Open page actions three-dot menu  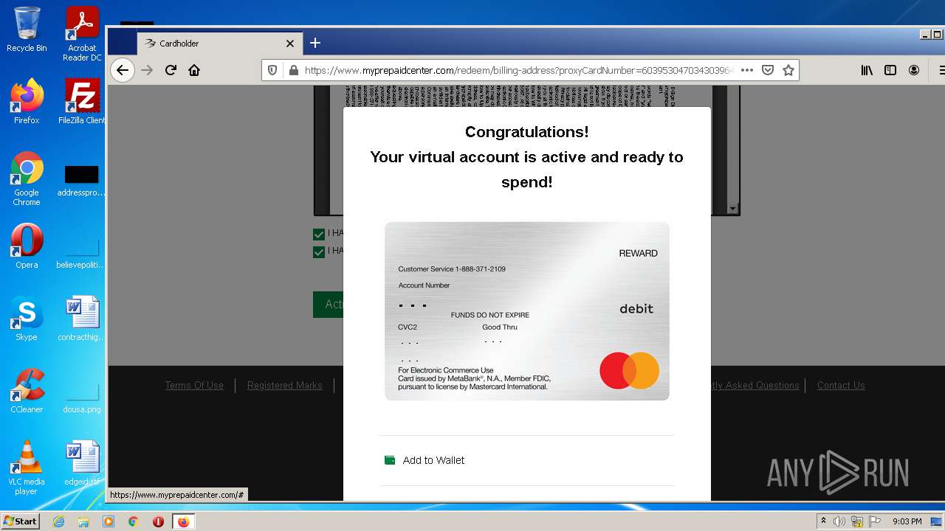pos(747,70)
